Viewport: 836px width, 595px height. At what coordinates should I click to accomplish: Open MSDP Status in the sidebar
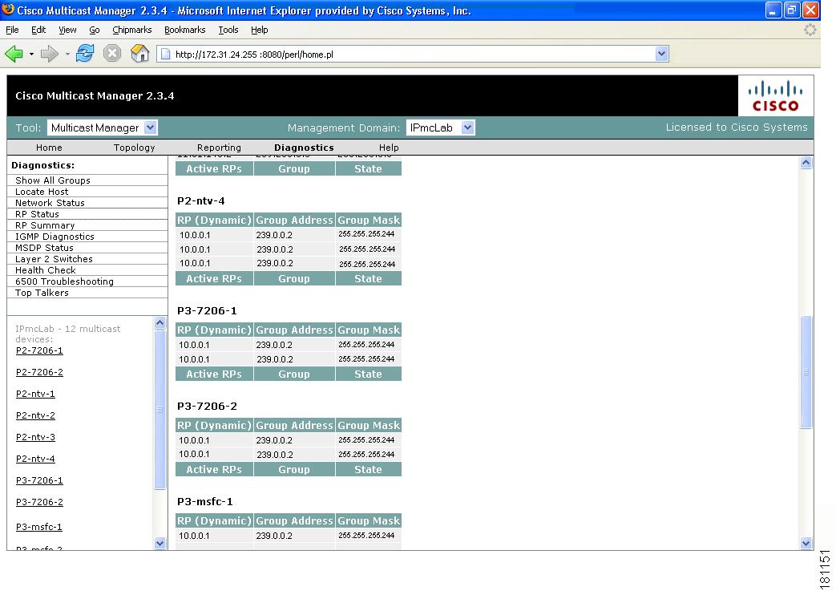coord(44,248)
